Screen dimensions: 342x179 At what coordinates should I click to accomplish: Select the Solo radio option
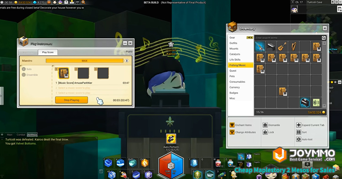pyautogui.click(x=24, y=69)
